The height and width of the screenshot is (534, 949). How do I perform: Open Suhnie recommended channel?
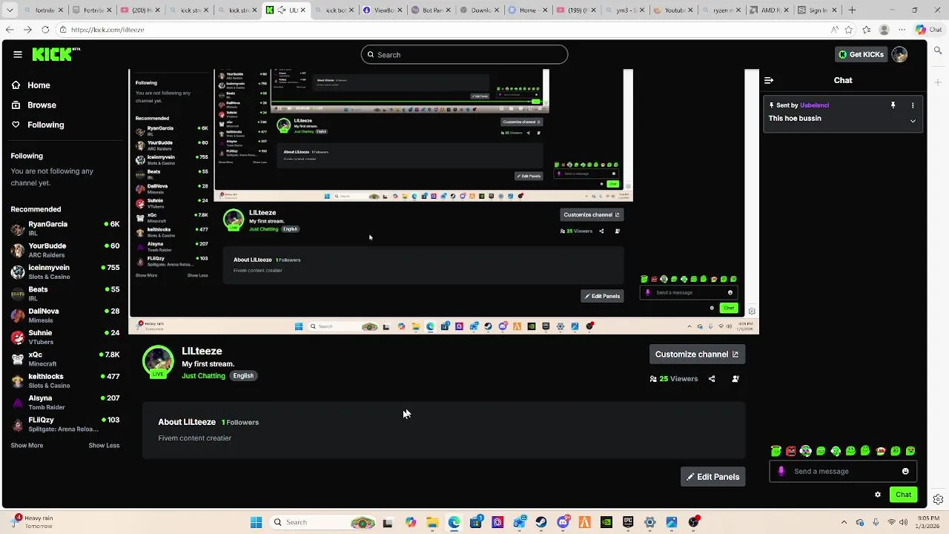point(65,337)
